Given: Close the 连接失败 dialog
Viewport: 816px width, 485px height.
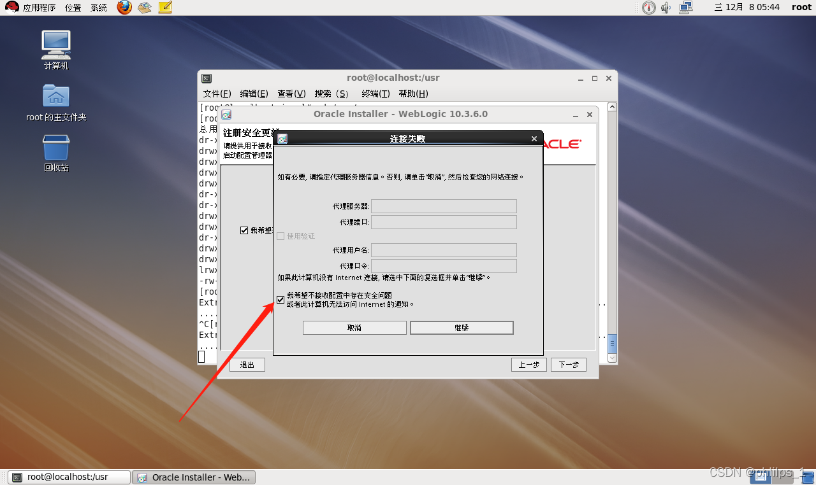Looking at the screenshot, I should [534, 139].
